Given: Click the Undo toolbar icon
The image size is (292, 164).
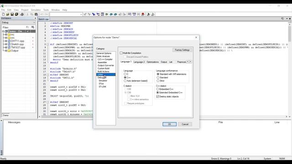Looking at the screenshot, I should click(x=42, y=14).
